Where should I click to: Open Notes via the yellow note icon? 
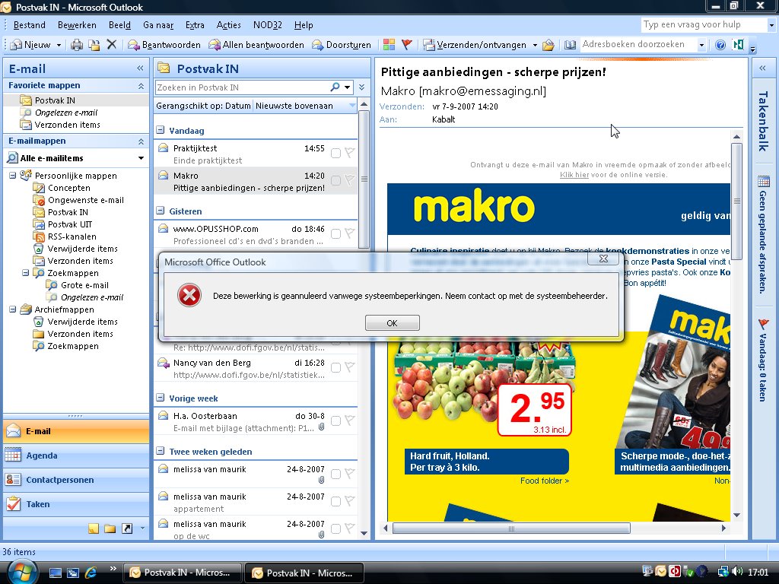(x=94, y=528)
